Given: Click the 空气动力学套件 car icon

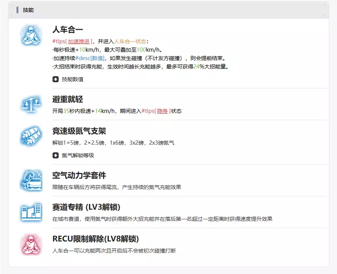Looking at the screenshot, I should point(31,181).
